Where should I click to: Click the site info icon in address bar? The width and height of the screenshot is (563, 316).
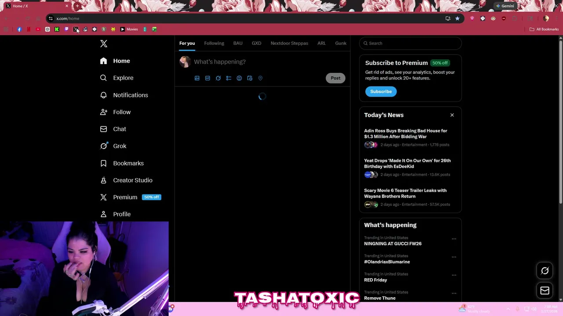click(x=51, y=18)
